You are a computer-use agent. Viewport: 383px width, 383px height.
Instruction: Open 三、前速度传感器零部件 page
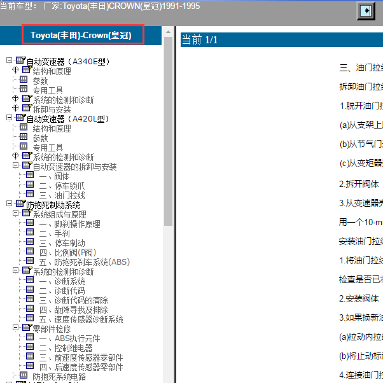click(81, 358)
